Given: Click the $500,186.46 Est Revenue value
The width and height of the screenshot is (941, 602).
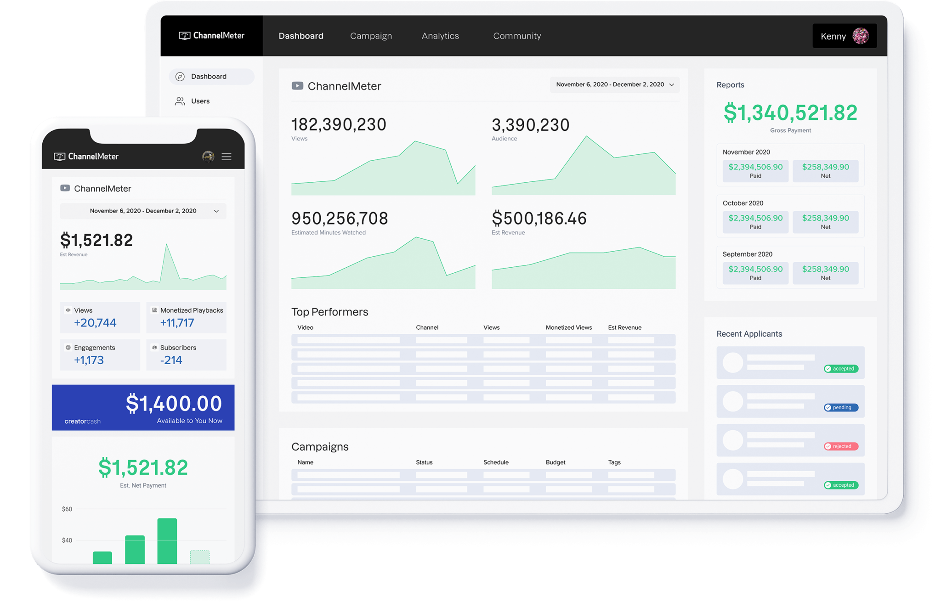Looking at the screenshot, I should [x=539, y=218].
